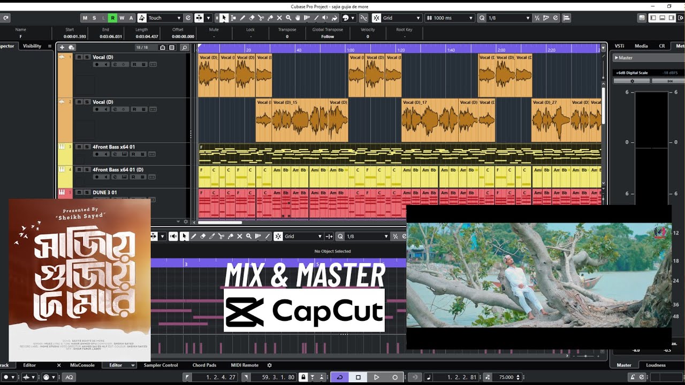The width and height of the screenshot is (685, 385).
Task: Click the horizontal scrollbar under the arrangement
Action: tap(220, 222)
